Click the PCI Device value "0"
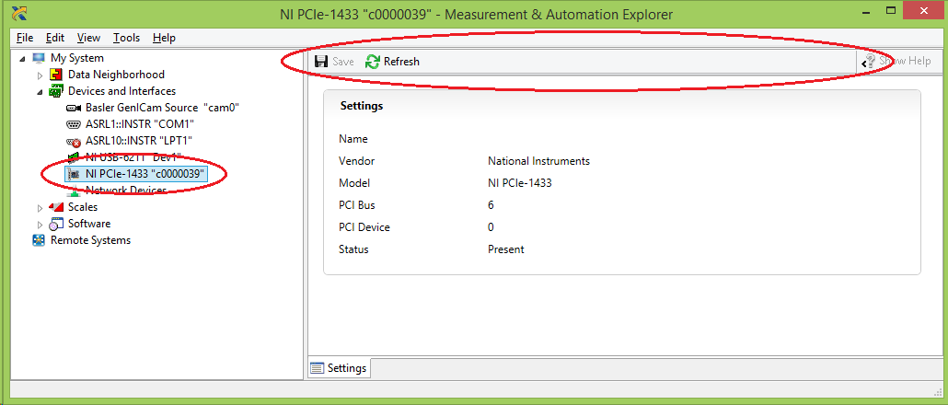The width and height of the screenshot is (948, 405). 491,227
